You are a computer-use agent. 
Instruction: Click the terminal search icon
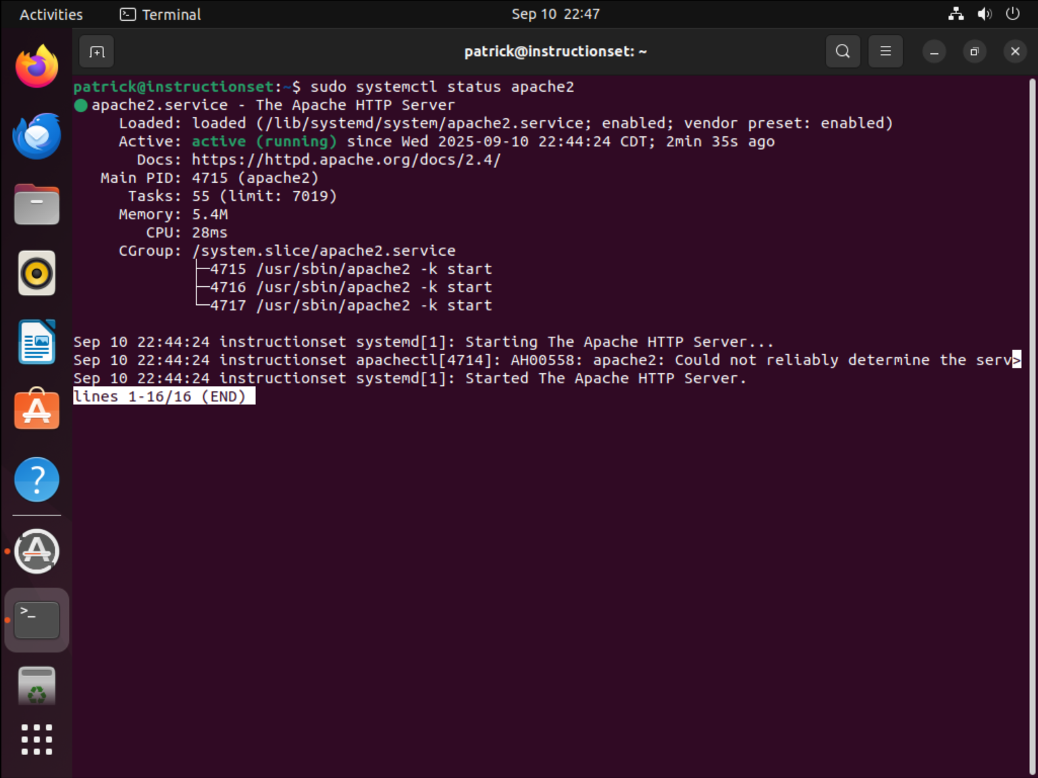click(x=842, y=51)
